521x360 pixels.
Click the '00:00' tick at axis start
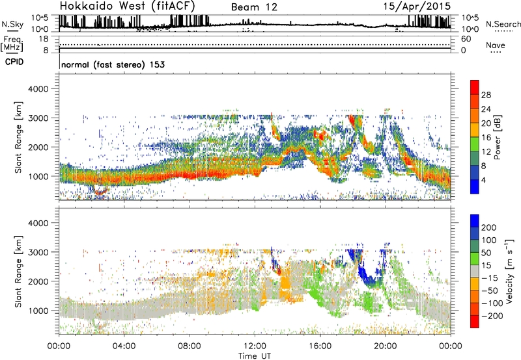tap(59, 346)
